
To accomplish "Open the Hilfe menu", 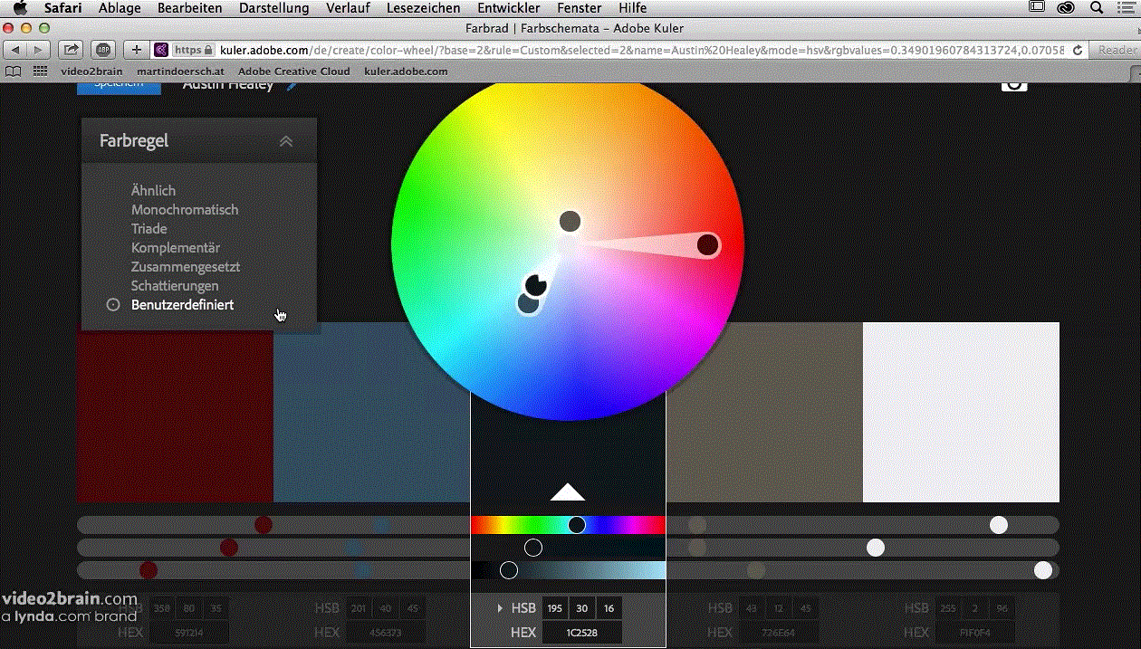I will (632, 8).
